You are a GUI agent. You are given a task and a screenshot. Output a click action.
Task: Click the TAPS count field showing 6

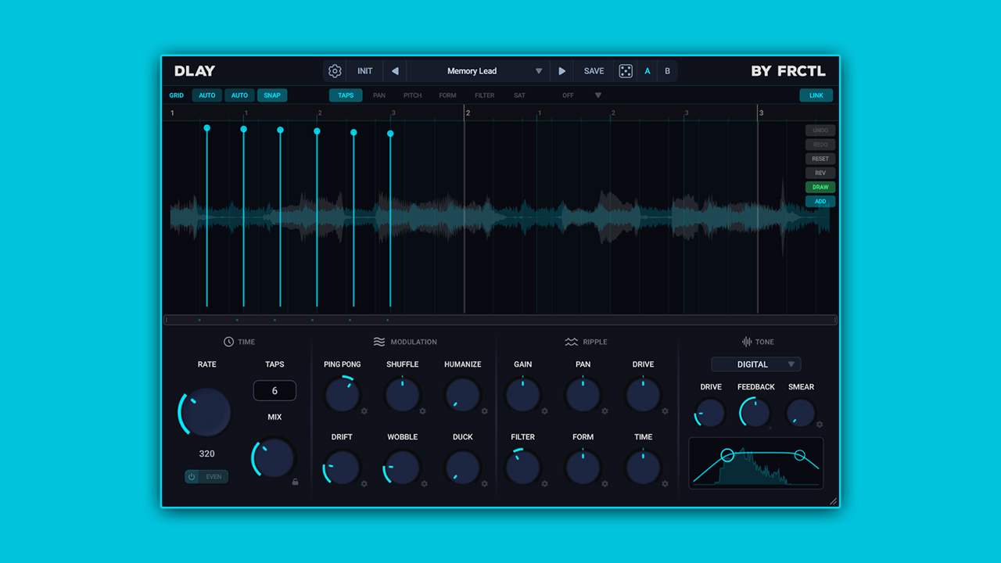[x=274, y=391]
